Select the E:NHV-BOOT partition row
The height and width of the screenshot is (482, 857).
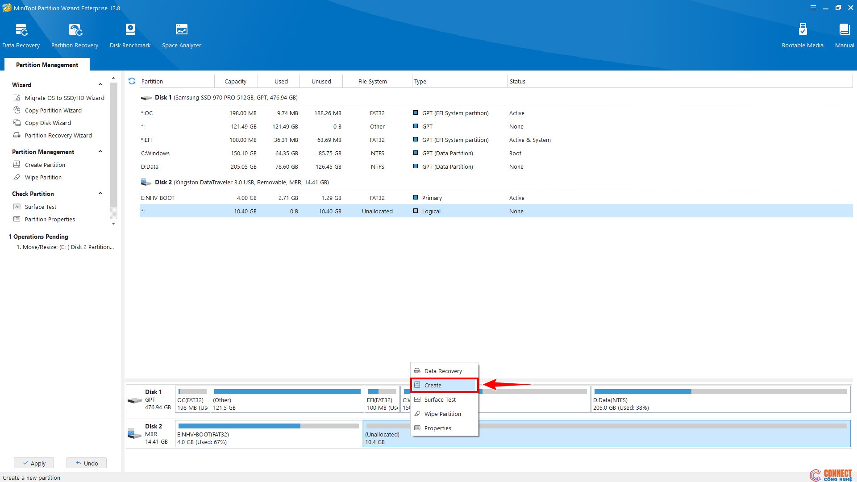(496, 198)
